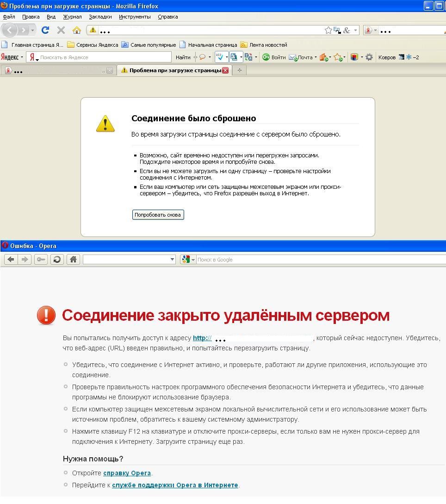Click colored cube icon in Yandex bar
The height and width of the screenshot is (504, 446).
(x=354, y=57)
